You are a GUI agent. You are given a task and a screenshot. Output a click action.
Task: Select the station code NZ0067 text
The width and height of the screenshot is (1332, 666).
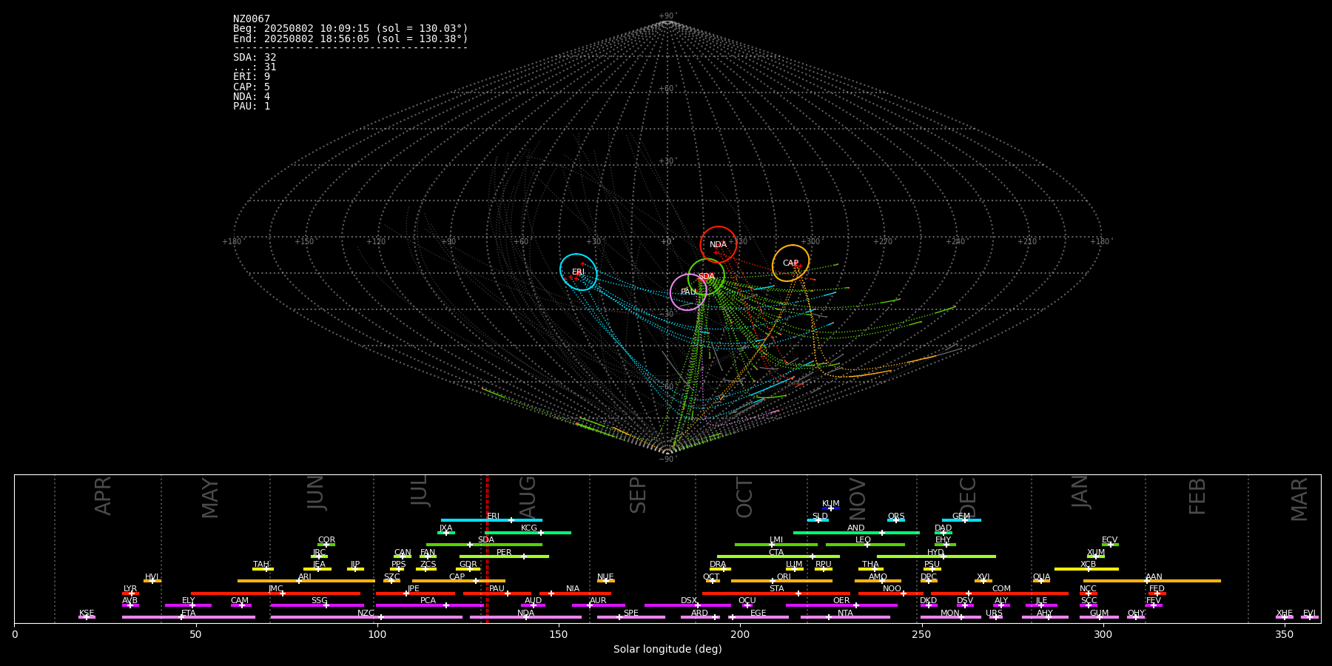pos(252,19)
